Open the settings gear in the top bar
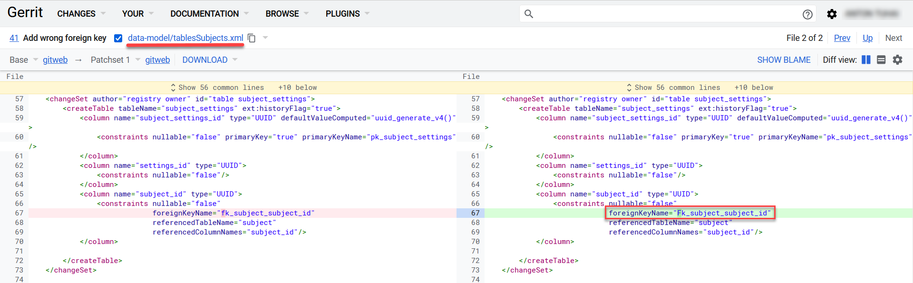 pos(832,14)
